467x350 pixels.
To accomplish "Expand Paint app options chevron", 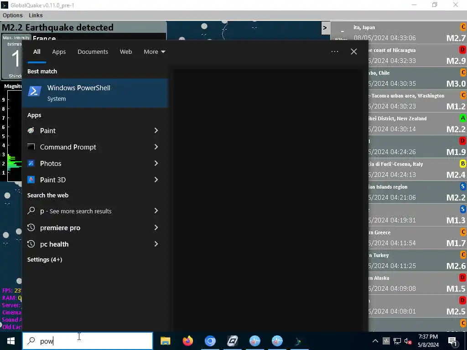I will coord(156,130).
